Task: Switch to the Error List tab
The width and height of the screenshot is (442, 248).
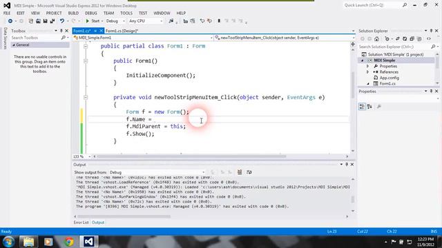Action: tap(81, 223)
